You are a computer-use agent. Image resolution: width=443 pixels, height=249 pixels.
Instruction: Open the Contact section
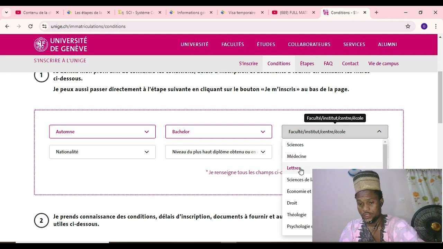tap(350, 64)
